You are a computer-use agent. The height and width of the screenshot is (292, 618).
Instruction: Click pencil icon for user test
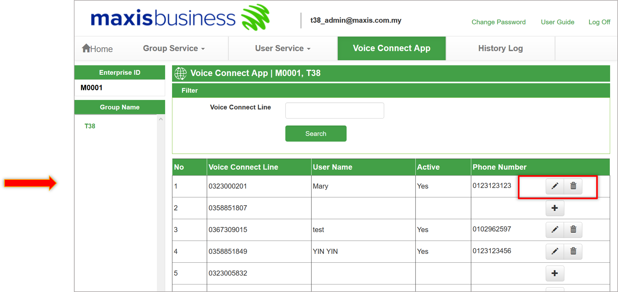point(555,229)
